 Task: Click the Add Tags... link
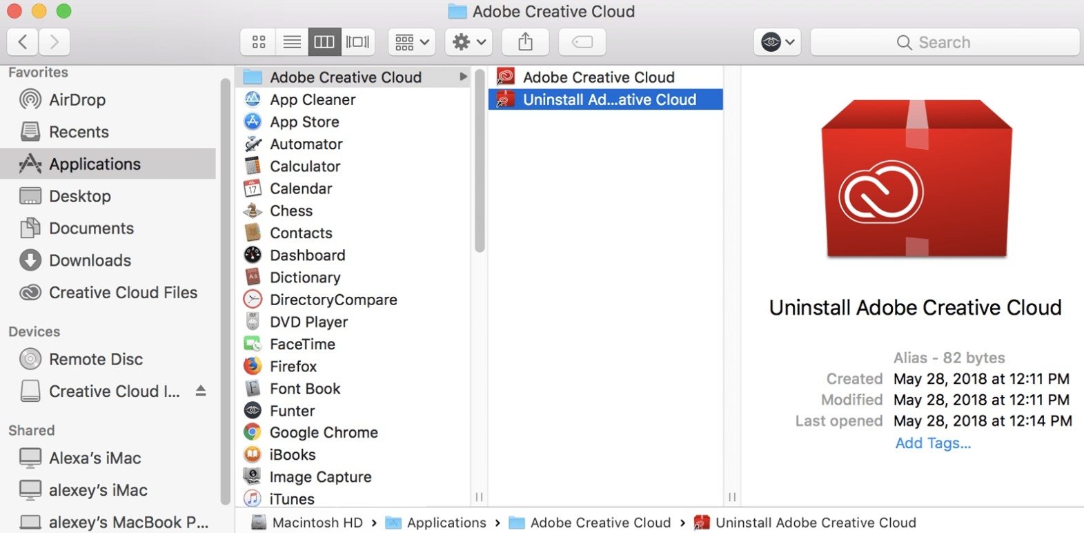[x=933, y=443]
